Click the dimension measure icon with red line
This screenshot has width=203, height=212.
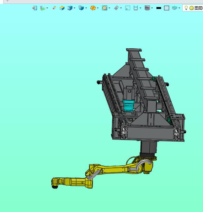pyautogui.click(x=136, y=8)
